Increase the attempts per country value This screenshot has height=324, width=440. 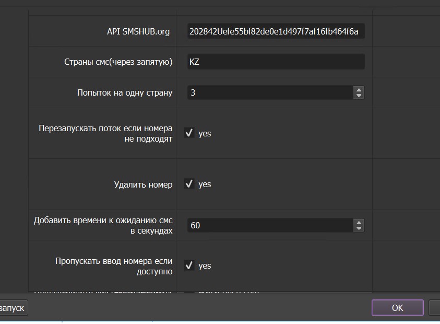359,89
